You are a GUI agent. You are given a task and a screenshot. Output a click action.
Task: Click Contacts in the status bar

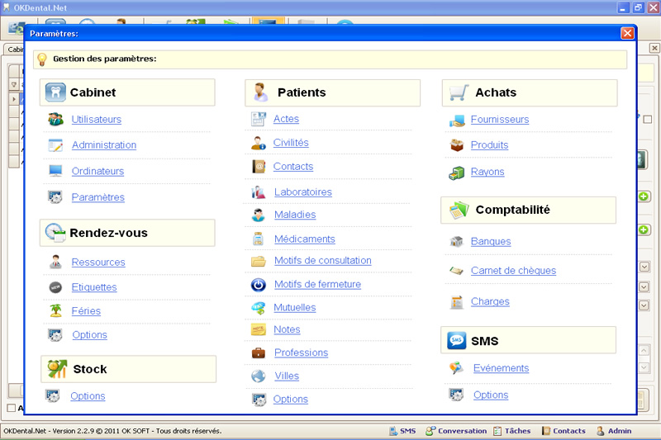tap(564, 431)
